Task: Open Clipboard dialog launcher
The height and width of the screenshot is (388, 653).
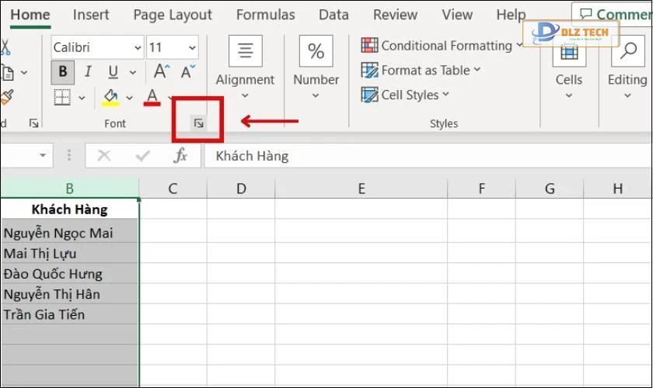Action: (x=33, y=123)
